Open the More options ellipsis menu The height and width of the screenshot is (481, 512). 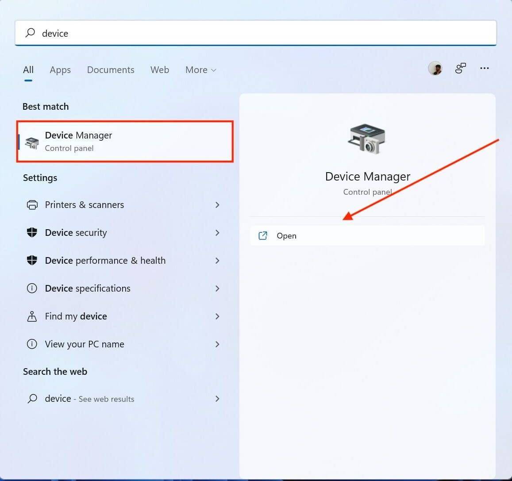(484, 68)
